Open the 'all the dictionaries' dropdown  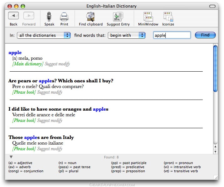(x=44, y=35)
